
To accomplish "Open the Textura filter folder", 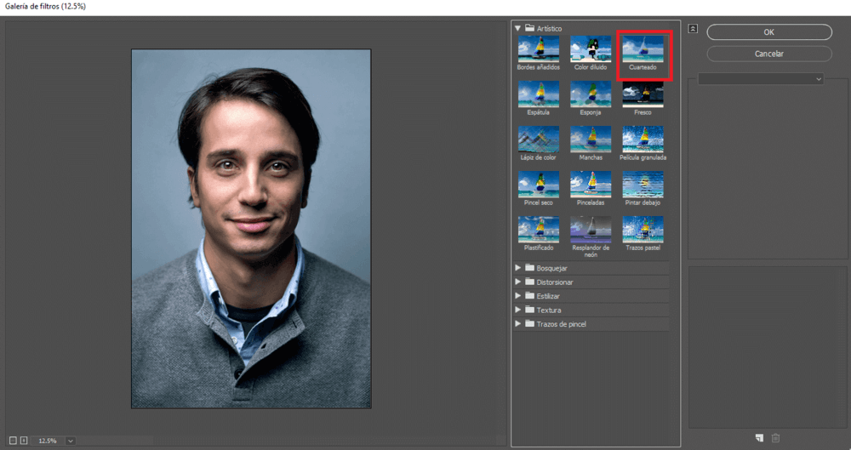I will (517, 310).
